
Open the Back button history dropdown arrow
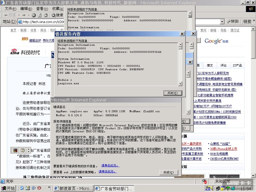(19, 15)
